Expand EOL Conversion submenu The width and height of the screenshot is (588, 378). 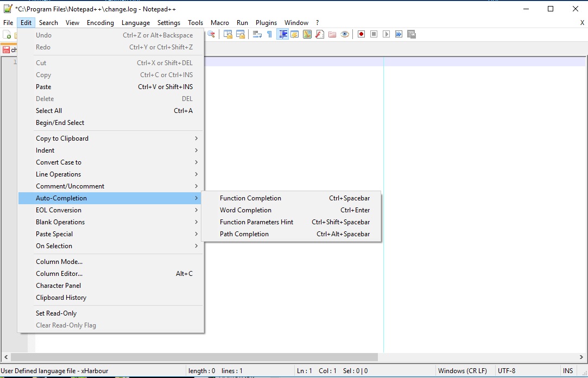tap(111, 210)
